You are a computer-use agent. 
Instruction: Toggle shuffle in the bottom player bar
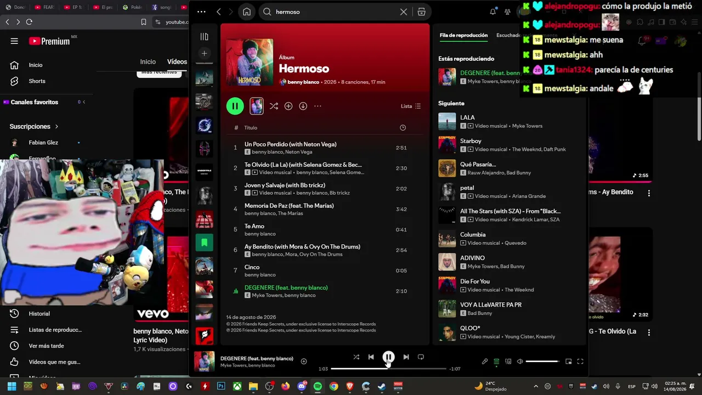coord(356,357)
